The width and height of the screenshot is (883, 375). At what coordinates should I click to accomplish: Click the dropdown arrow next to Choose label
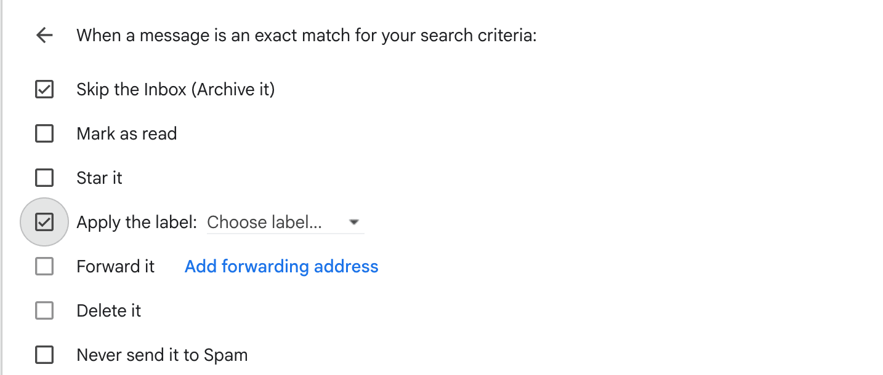[354, 222]
